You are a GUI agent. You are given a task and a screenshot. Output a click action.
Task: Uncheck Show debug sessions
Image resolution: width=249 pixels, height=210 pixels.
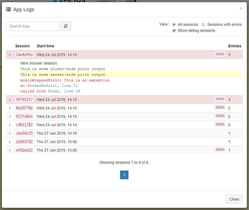tap(174, 30)
